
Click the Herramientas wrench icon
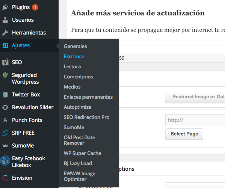click(5, 33)
